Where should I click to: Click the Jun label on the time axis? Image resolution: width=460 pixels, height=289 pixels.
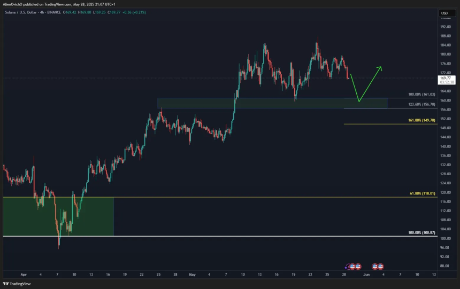pos(366,274)
